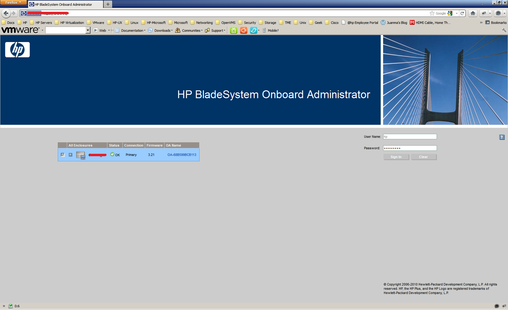
Task: Open the Firefox menu button
Action: (13, 2)
